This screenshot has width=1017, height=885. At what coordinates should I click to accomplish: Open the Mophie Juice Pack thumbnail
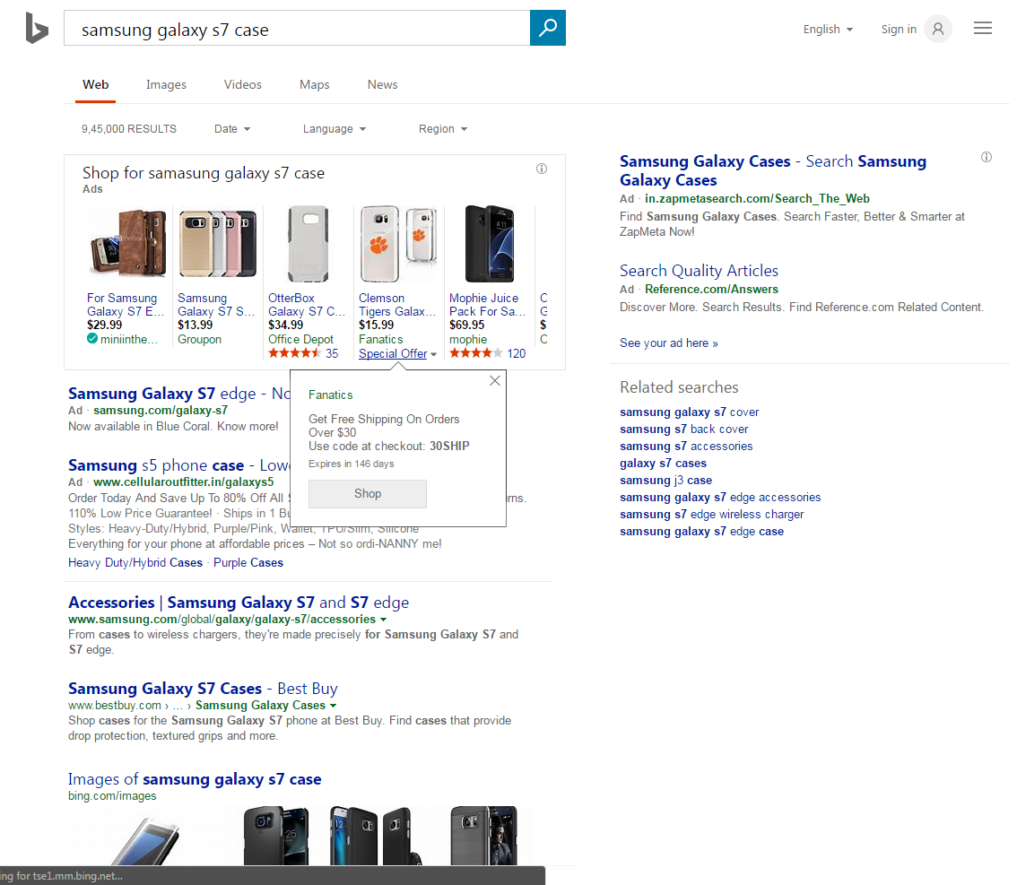coord(490,245)
